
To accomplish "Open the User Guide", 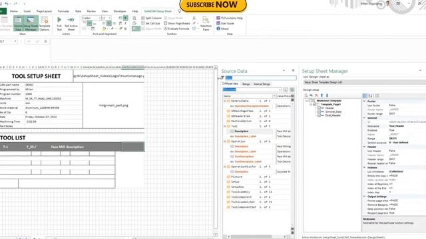I will tap(226, 23).
